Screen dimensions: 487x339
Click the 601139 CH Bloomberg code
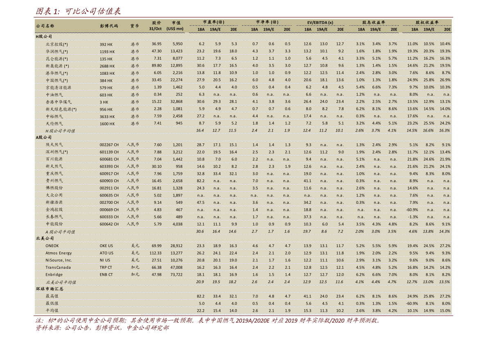click(109, 152)
